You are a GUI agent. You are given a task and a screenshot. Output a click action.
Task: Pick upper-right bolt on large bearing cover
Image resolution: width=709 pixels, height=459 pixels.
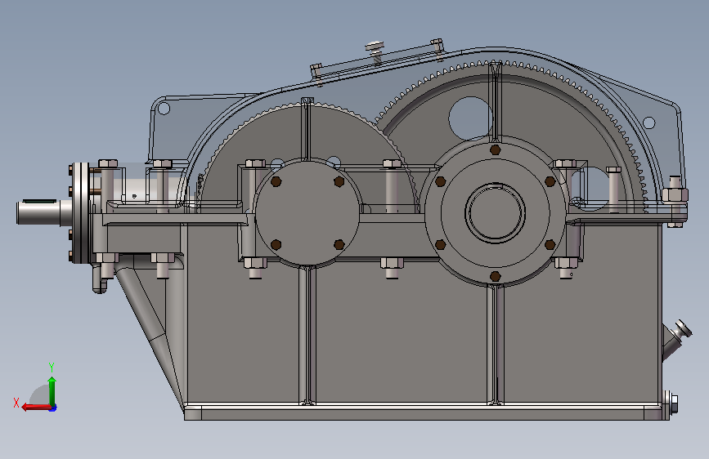550,181
